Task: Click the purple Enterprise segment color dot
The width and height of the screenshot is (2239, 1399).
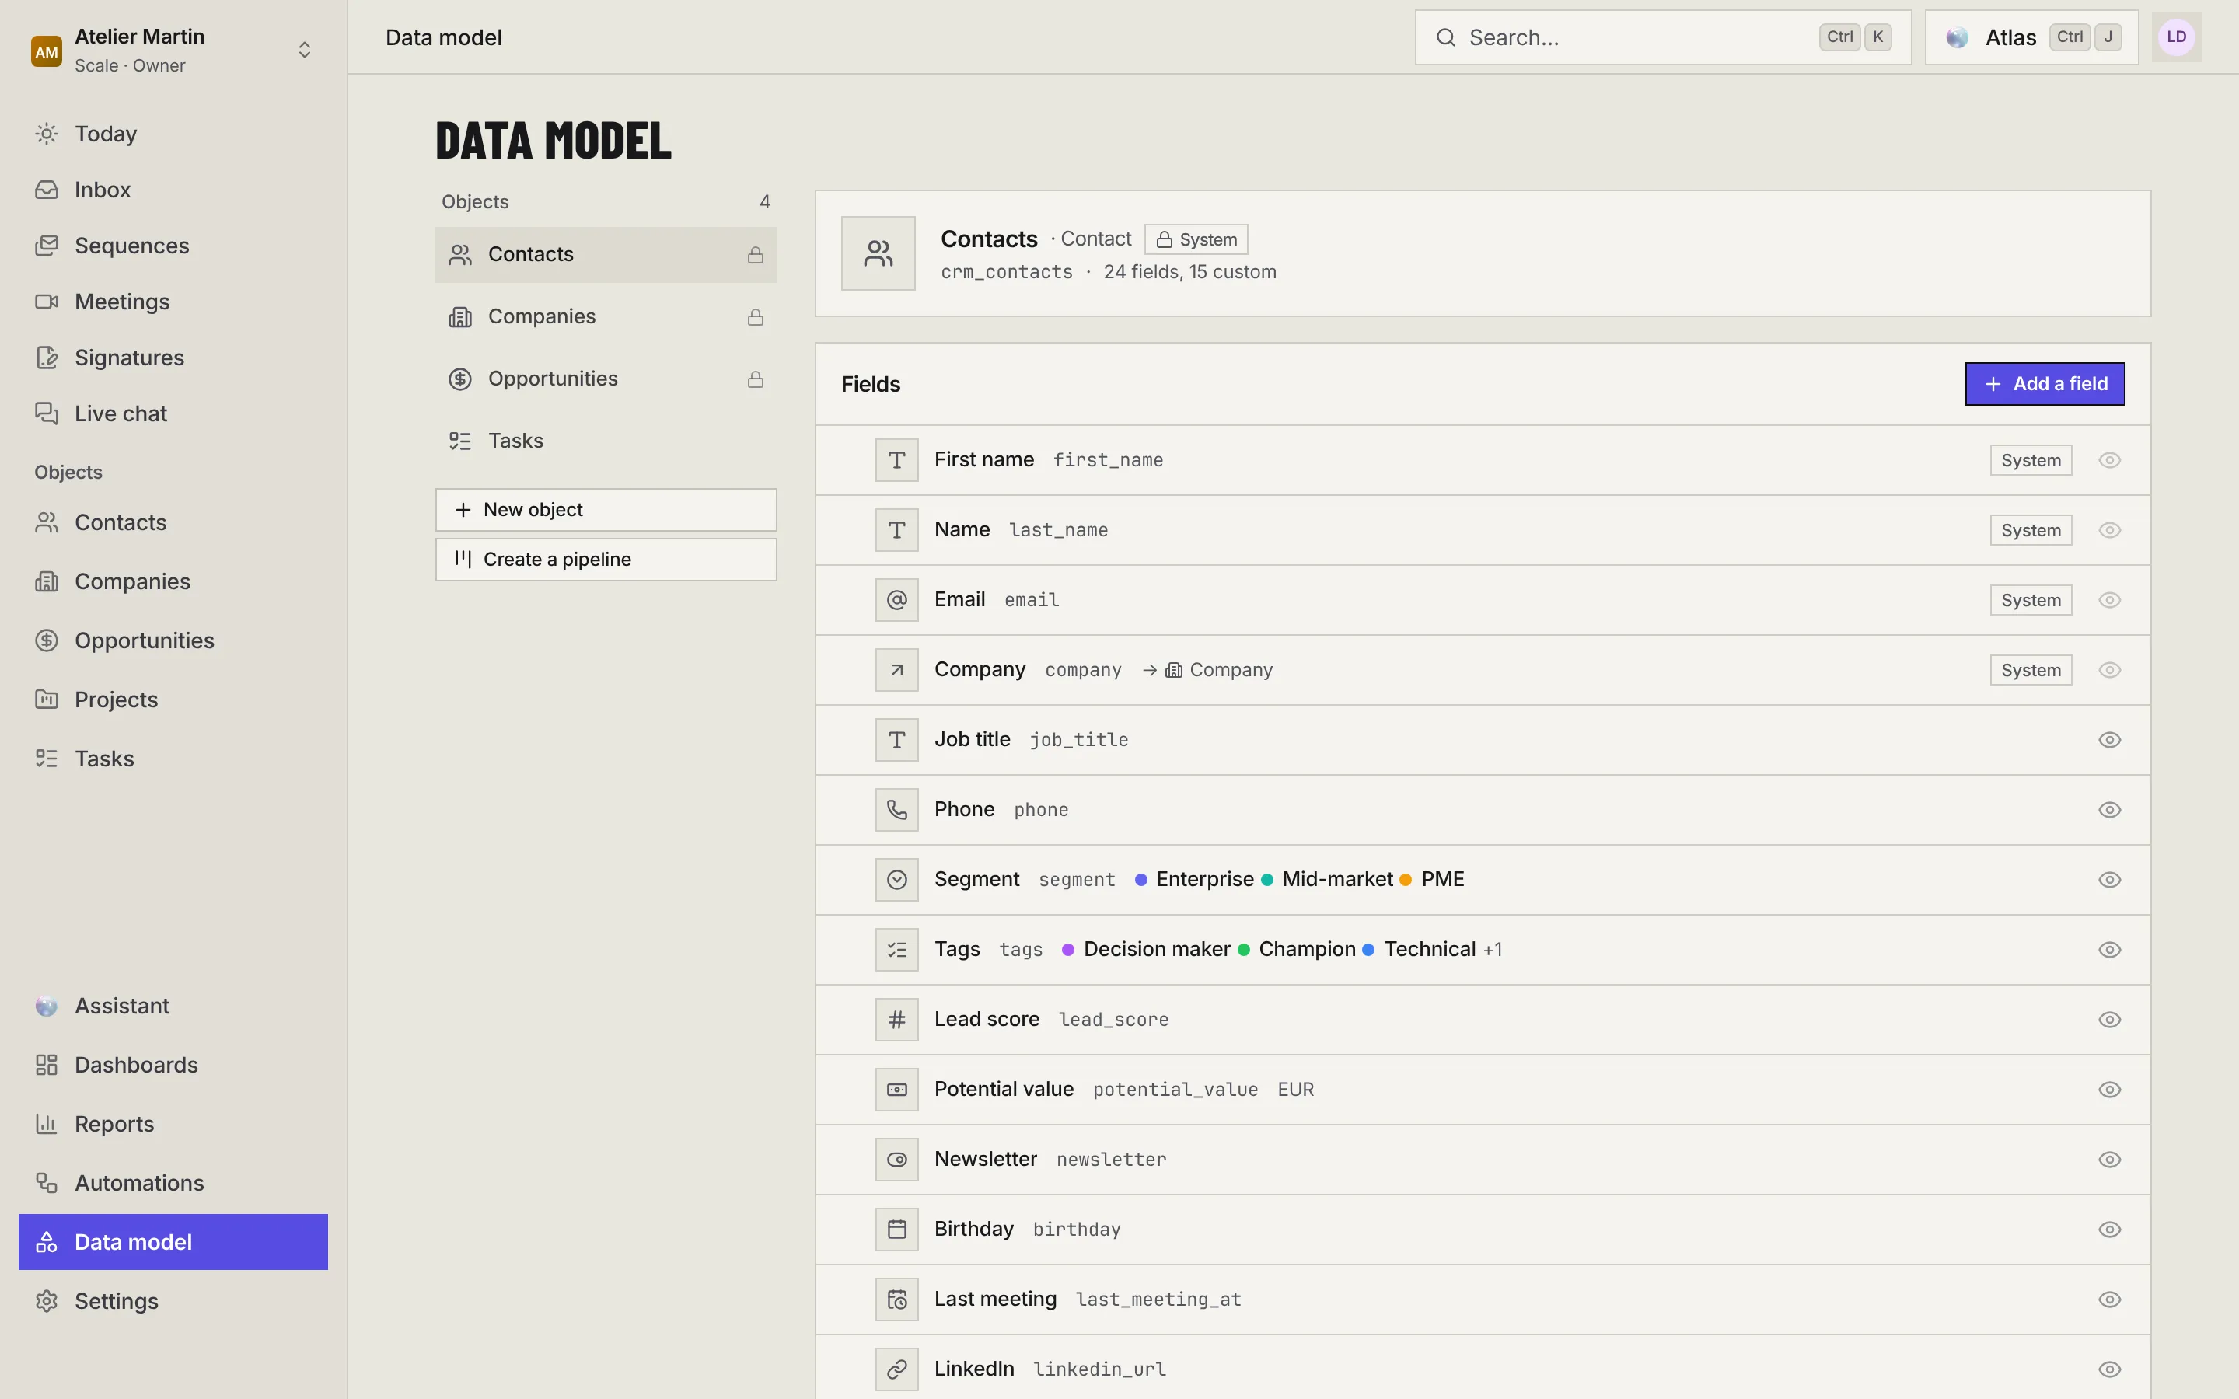Action: (1140, 880)
